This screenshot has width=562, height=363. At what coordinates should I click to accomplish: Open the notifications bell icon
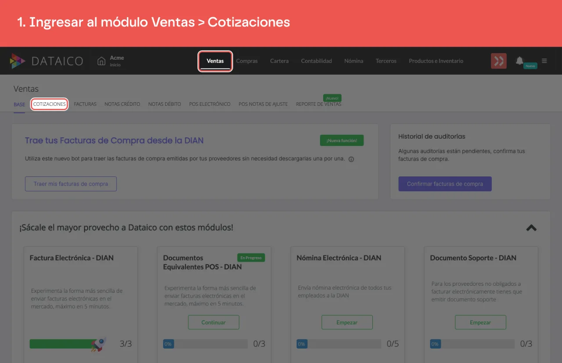click(x=519, y=61)
